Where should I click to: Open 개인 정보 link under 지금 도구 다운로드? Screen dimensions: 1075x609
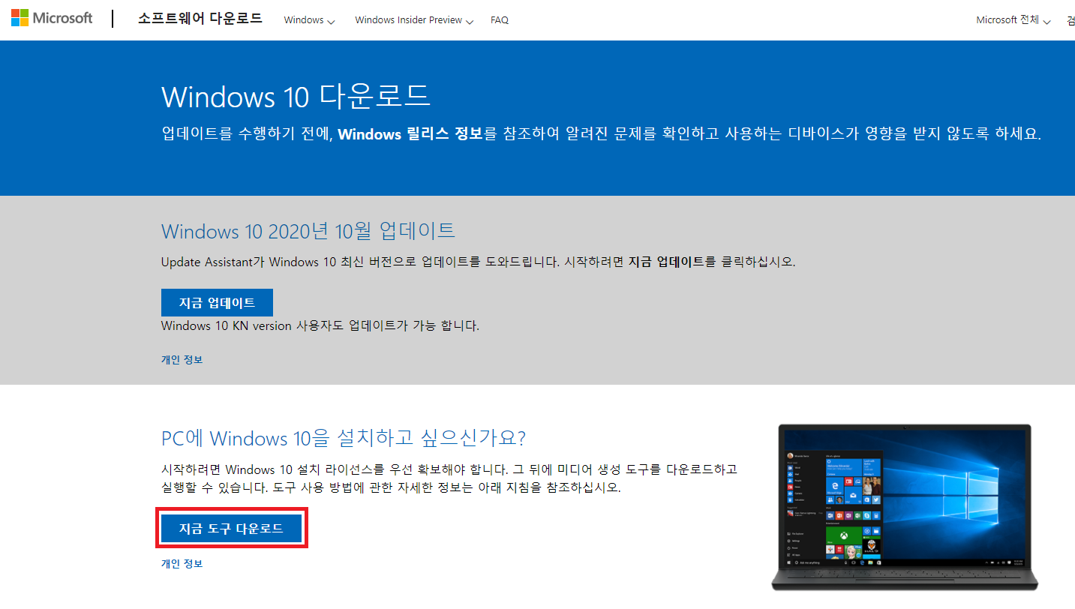pos(182,564)
